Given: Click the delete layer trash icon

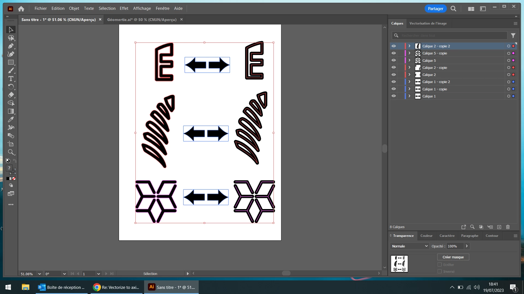Looking at the screenshot, I should click(x=508, y=227).
